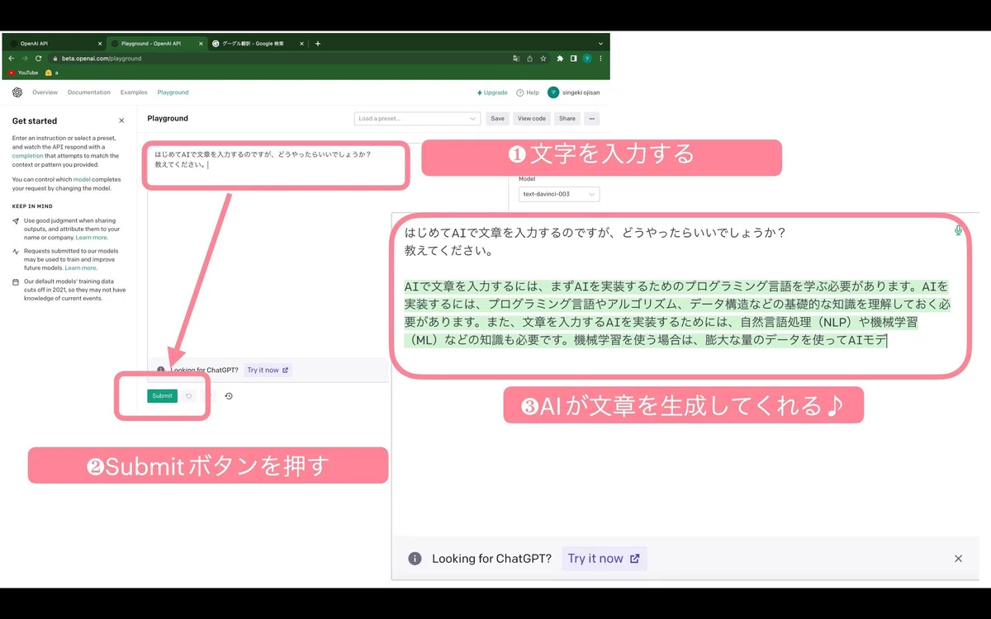Close the OpenAI API tab

click(100, 44)
